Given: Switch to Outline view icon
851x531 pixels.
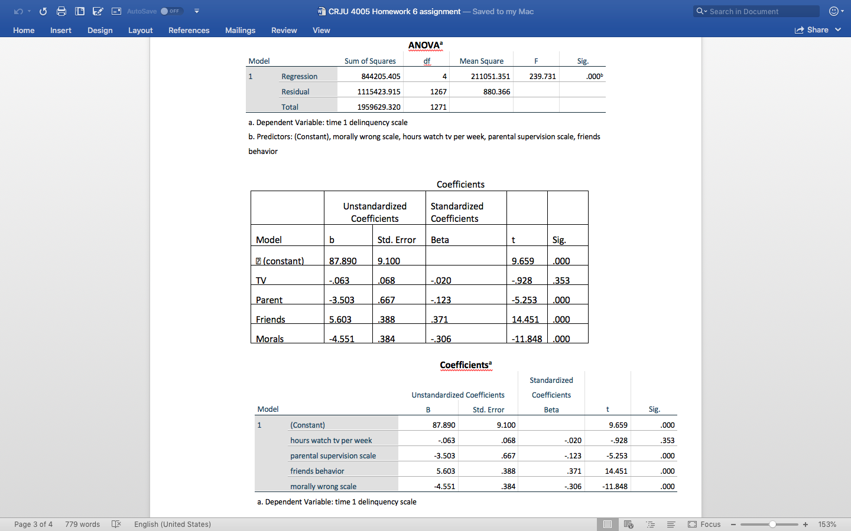Looking at the screenshot, I should click(x=650, y=524).
